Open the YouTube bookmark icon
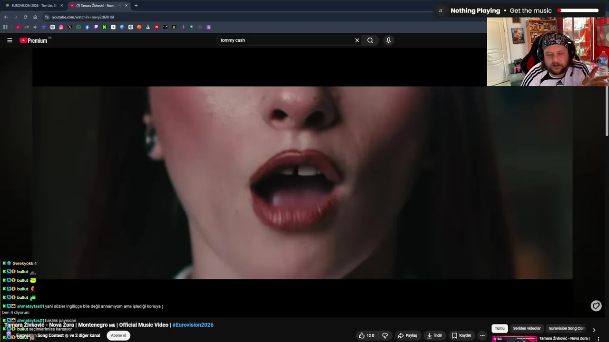This screenshot has height=342, width=609. pyautogui.click(x=18, y=27)
